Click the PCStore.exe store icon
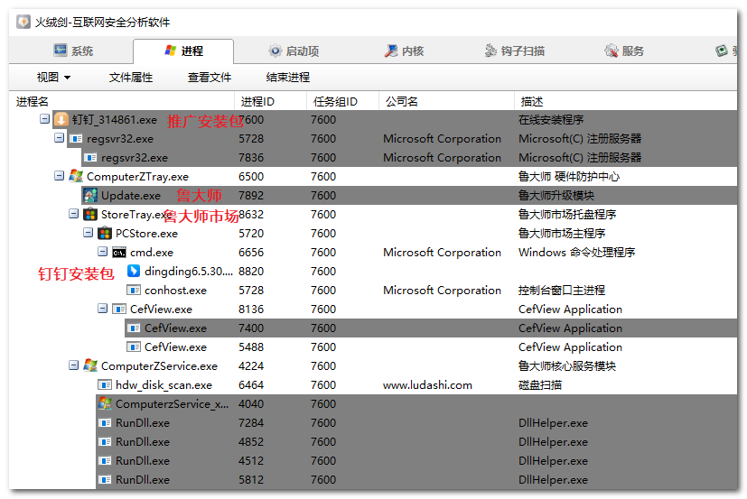This screenshot has height=499, width=747. (x=105, y=234)
